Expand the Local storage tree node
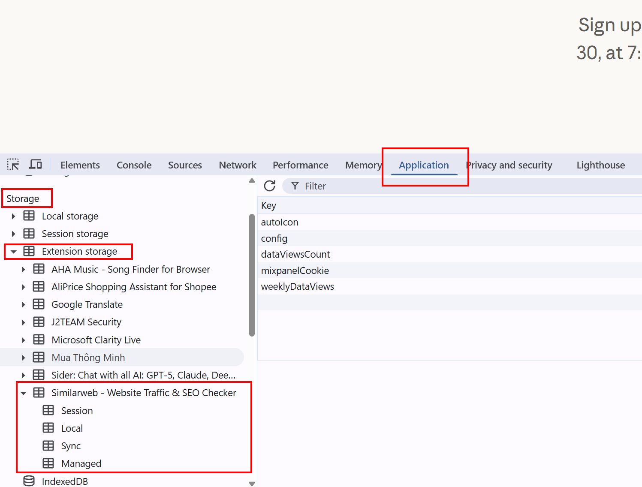 tap(13, 216)
